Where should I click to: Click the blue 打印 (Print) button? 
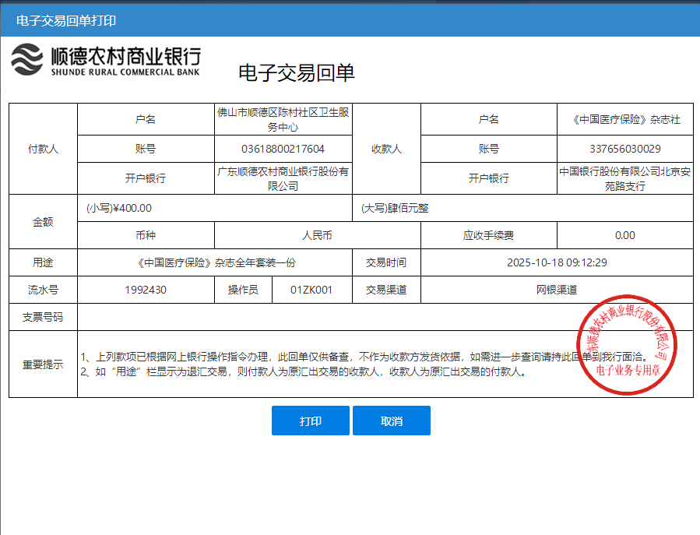(311, 421)
